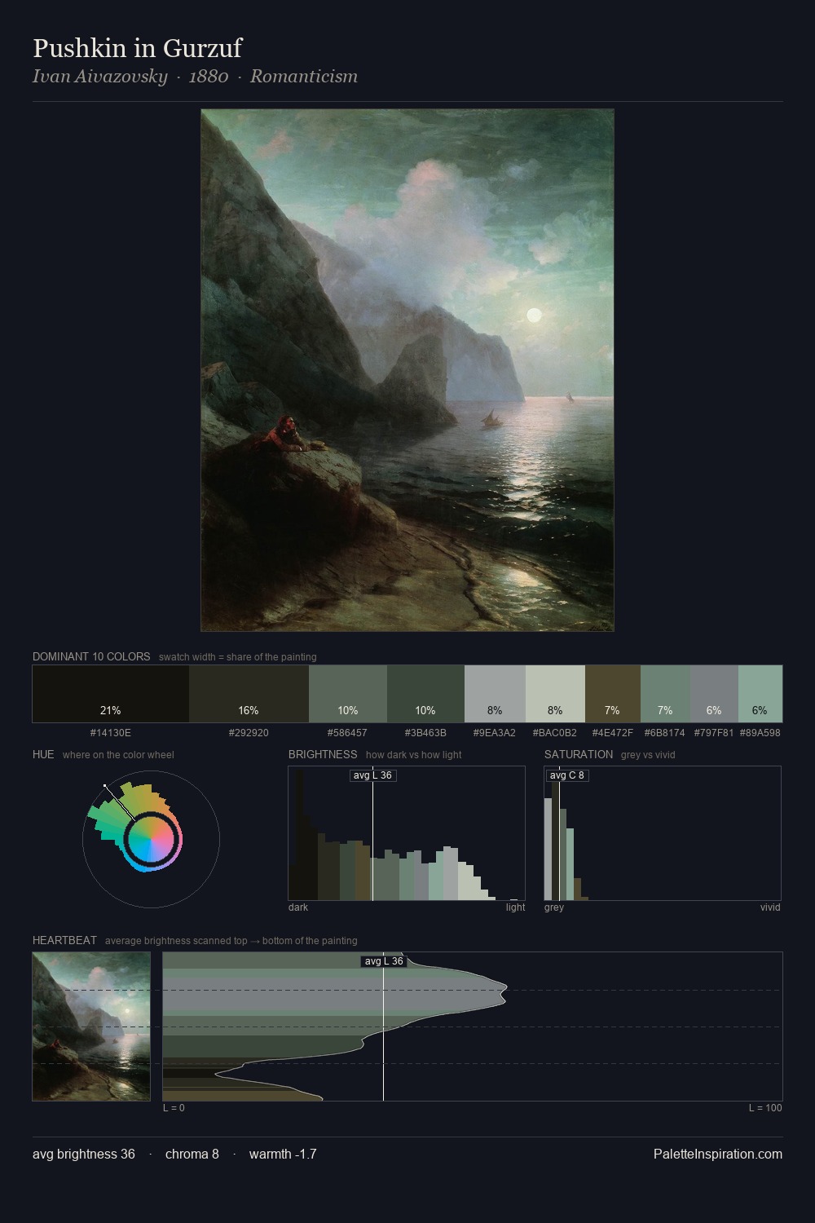Click 'warmth -1.7' in footer
The image size is (815, 1223).
click(283, 1154)
